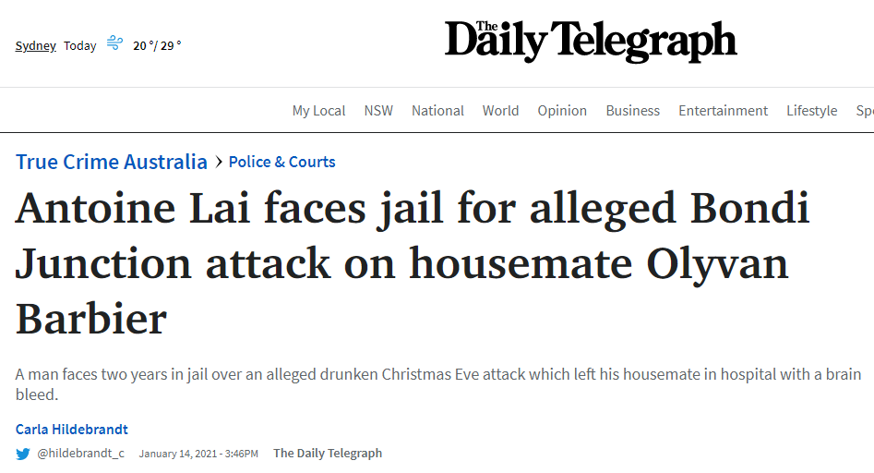Click the breadcrumb chevron arrow

click(x=219, y=162)
